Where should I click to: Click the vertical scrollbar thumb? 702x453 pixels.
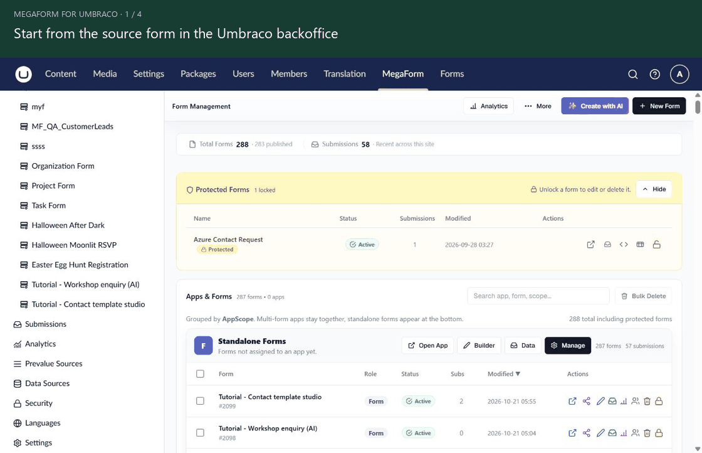tap(698, 107)
